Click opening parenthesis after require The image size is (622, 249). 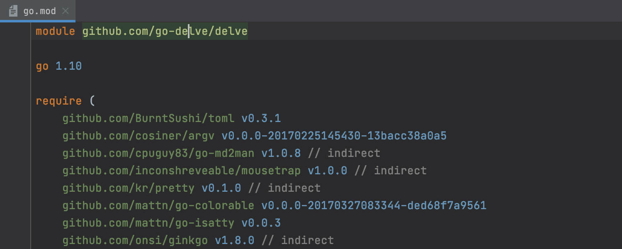click(x=92, y=101)
